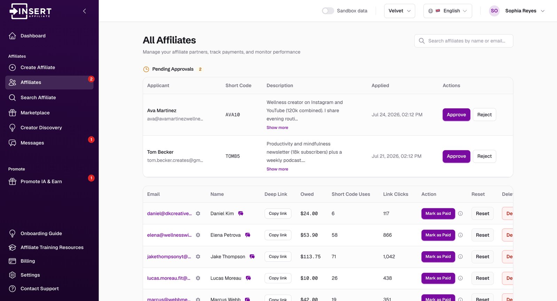Viewport: 557px width, 301px height.
Task: Open the gear settings for jakethompsonyt
Action: pos(198,257)
